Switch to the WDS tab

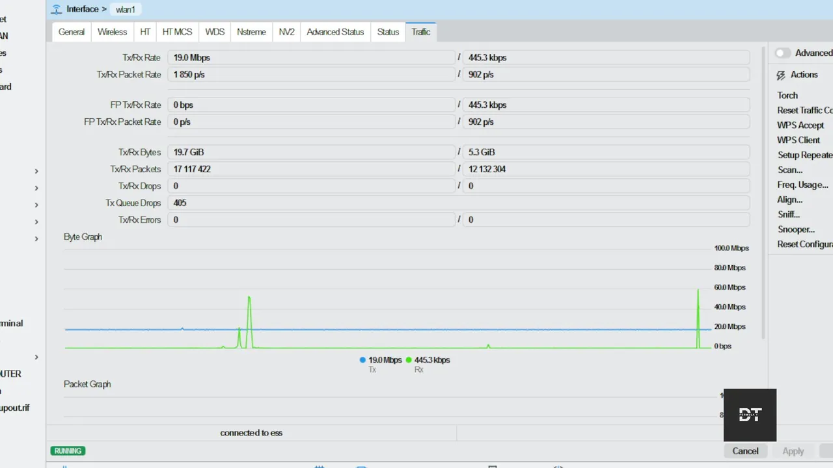(215, 32)
